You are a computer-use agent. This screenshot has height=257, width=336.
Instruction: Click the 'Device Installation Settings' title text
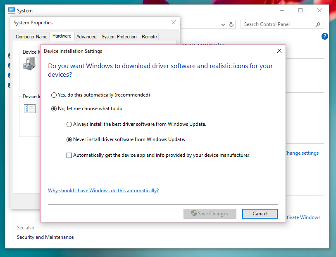[x=73, y=51]
